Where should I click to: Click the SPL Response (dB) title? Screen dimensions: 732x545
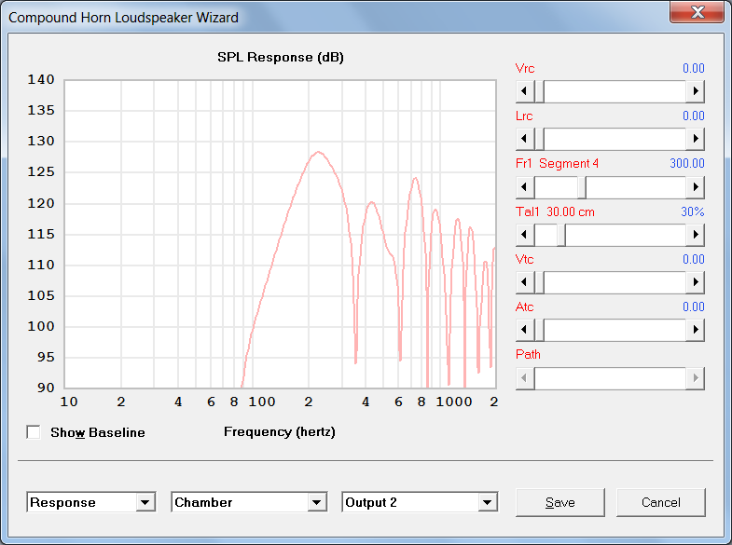click(281, 58)
